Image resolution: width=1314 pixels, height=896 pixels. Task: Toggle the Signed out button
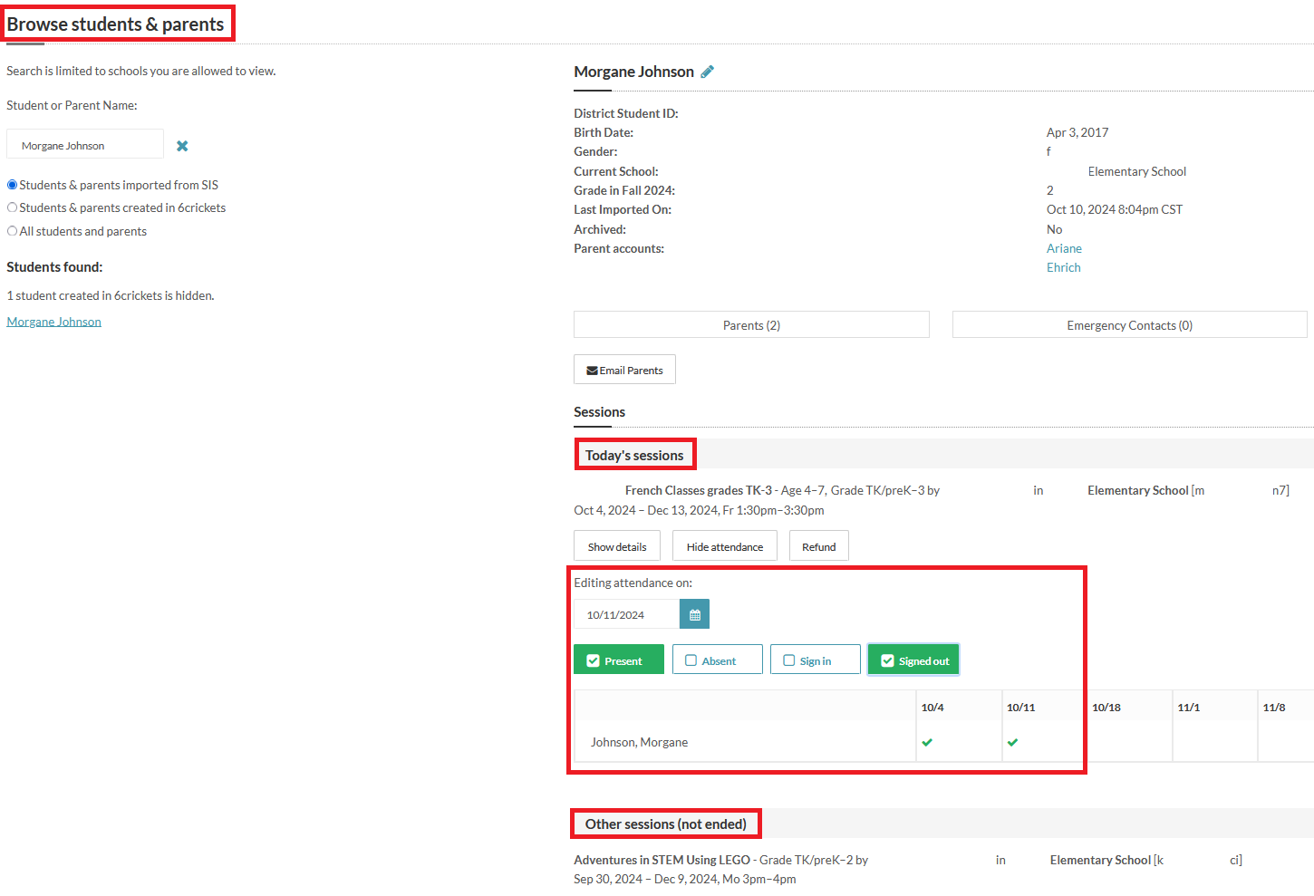coord(913,660)
